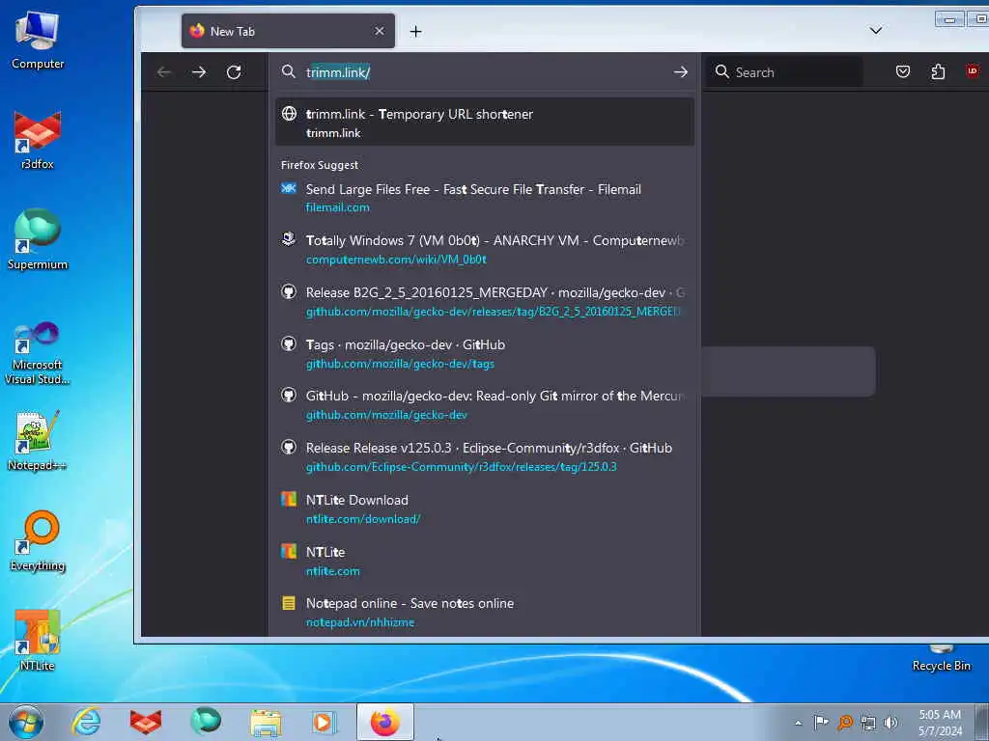
Task: Open the Supermium desktop shortcut
Action: click(38, 239)
